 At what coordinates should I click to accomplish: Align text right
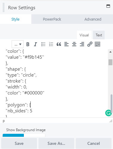[82, 44]
